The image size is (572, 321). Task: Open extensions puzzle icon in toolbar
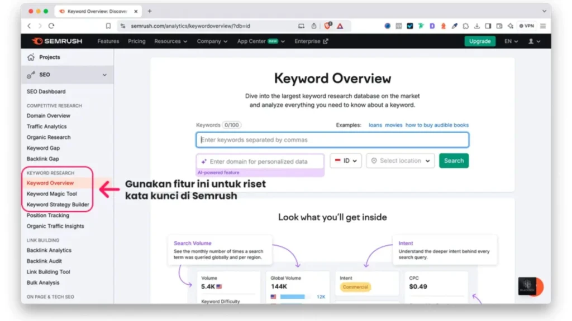(466, 26)
